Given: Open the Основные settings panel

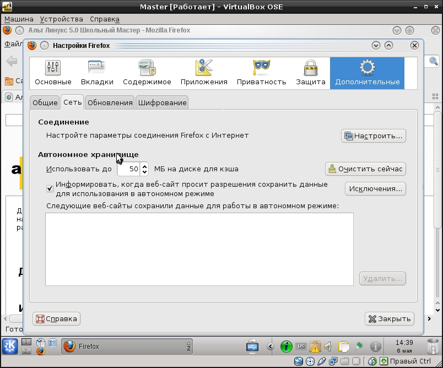Looking at the screenshot, I should click(x=53, y=73).
